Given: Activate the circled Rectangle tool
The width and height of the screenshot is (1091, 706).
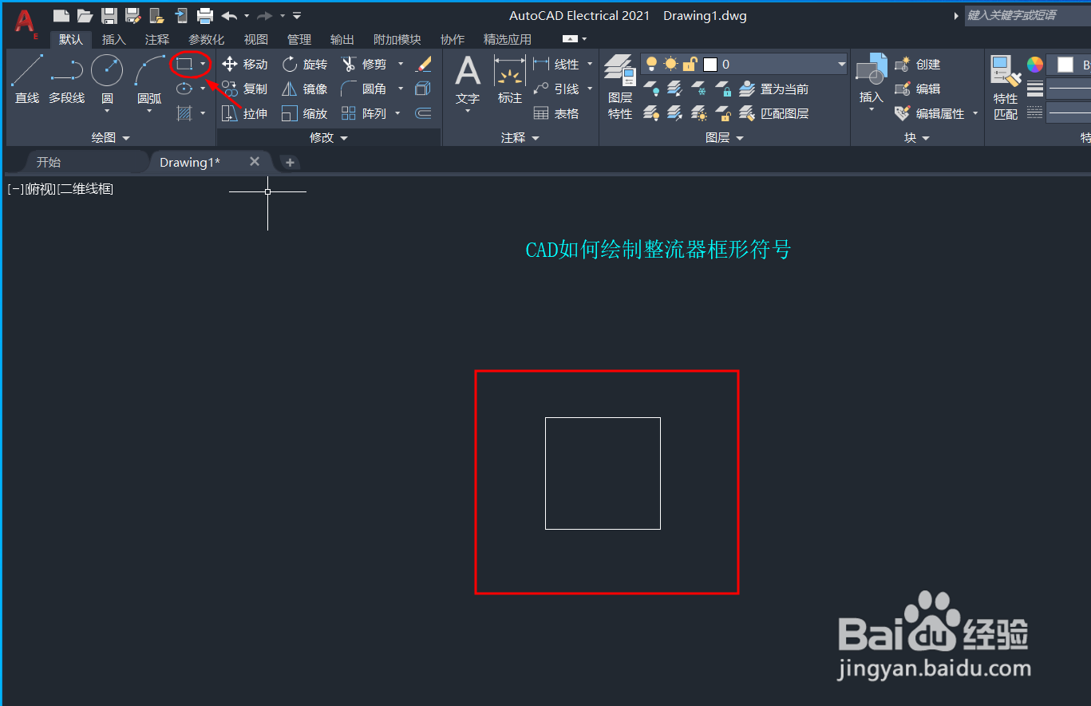Looking at the screenshot, I should (185, 64).
